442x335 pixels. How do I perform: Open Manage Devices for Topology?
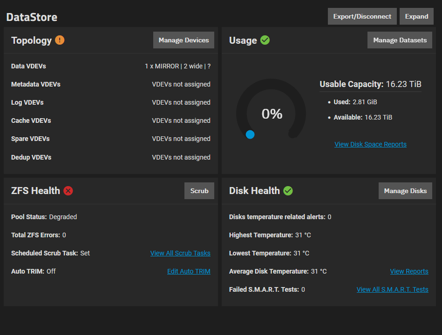pyautogui.click(x=184, y=40)
